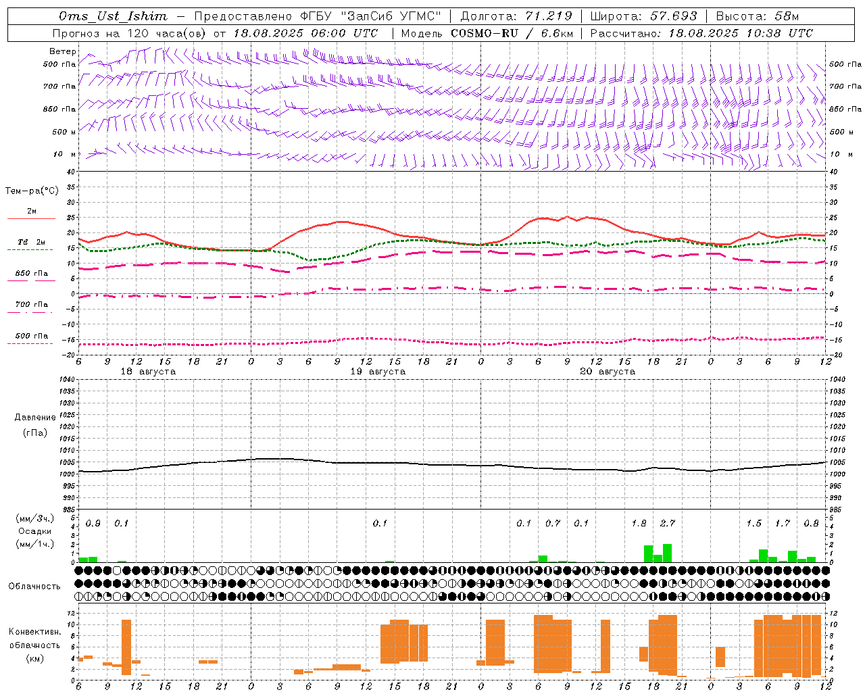This screenshot has width=865, height=692.
Task: Click the 0.9 precipitation value
Action: pos(93,524)
